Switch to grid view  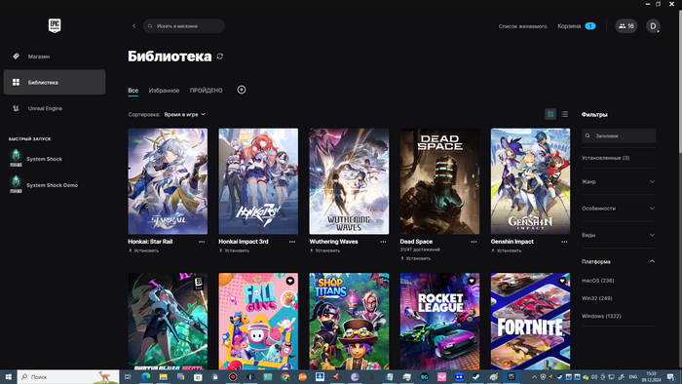click(550, 114)
